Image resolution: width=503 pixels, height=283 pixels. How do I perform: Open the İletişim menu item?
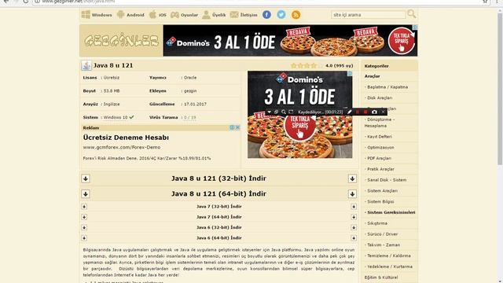(x=248, y=15)
